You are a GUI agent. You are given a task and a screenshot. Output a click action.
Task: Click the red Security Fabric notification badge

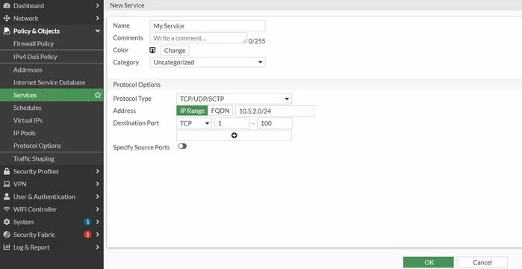click(x=87, y=235)
